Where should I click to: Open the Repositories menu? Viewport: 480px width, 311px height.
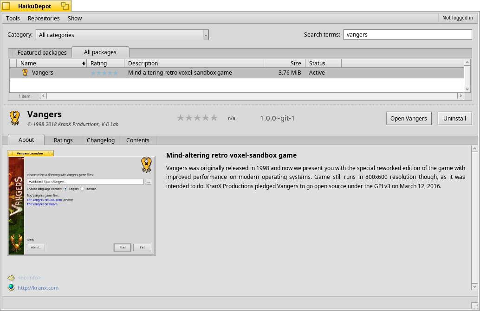[44, 19]
